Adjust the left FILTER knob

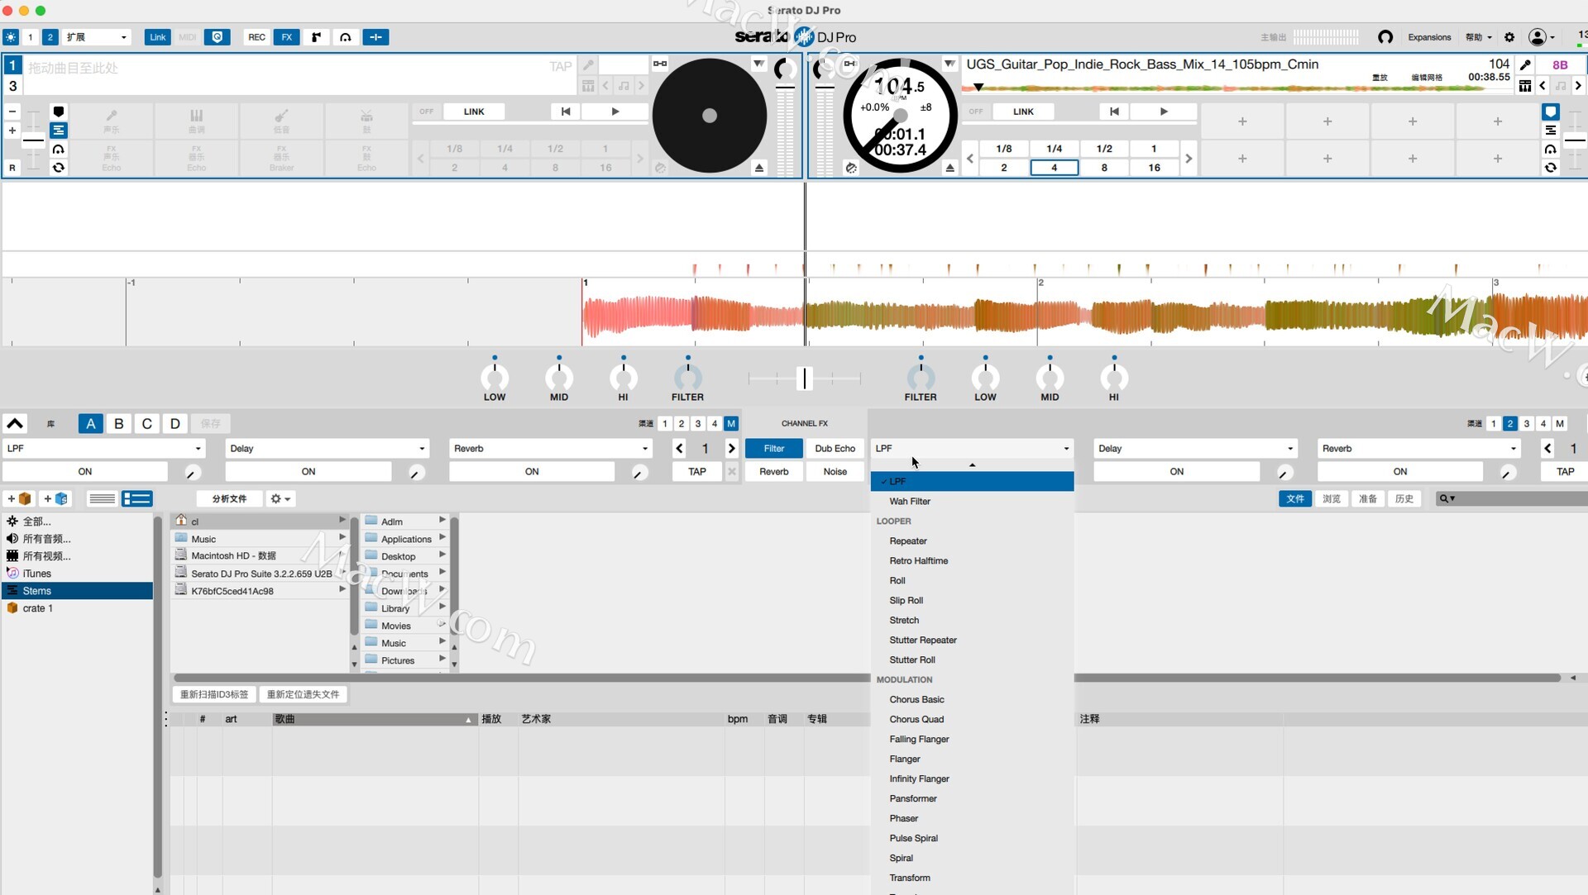[x=687, y=378]
